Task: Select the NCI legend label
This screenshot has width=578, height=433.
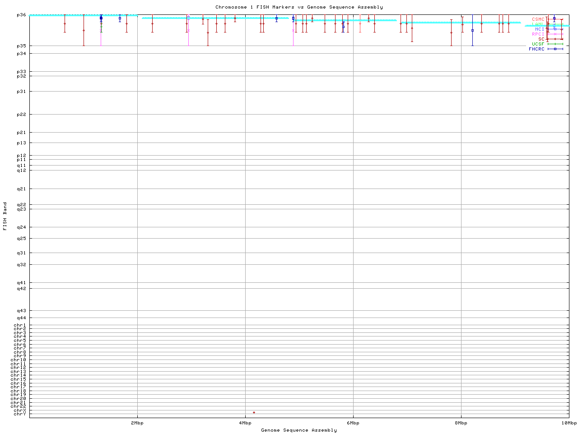Action: pos(540,29)
